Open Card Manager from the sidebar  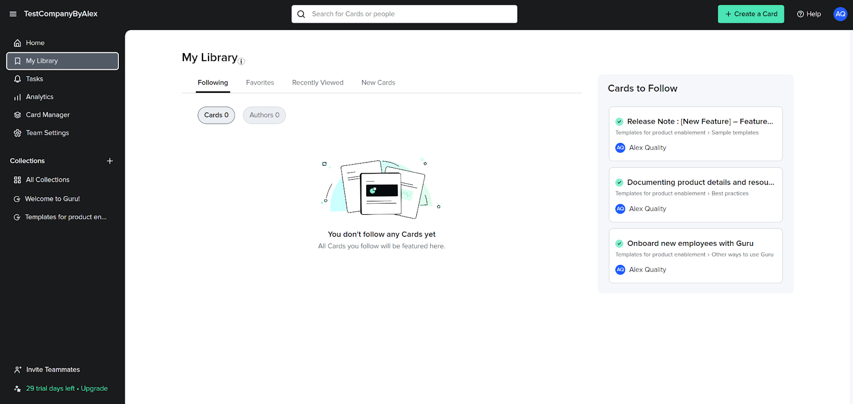(x=47, y=115)
